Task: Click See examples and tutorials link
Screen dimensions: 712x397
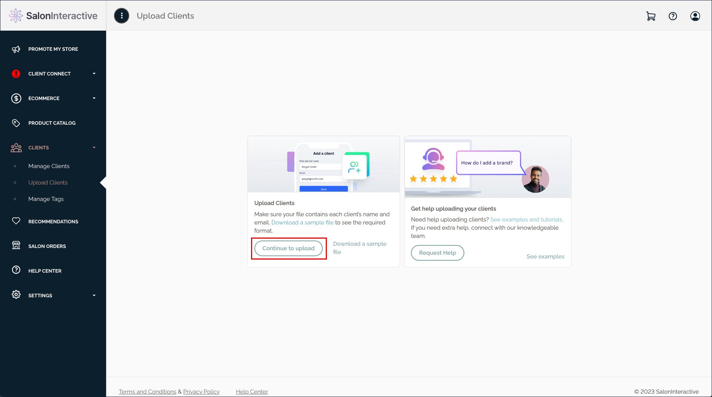Action: (526, 219)
